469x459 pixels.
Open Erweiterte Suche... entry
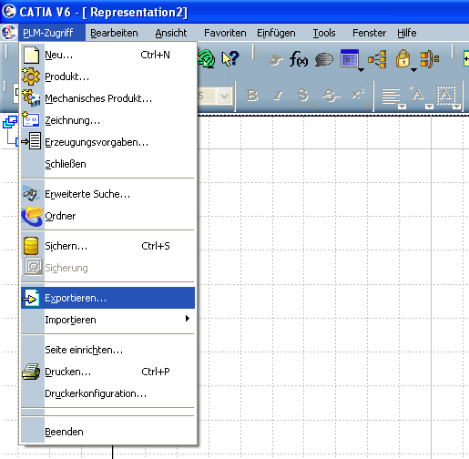pos(107,194)
